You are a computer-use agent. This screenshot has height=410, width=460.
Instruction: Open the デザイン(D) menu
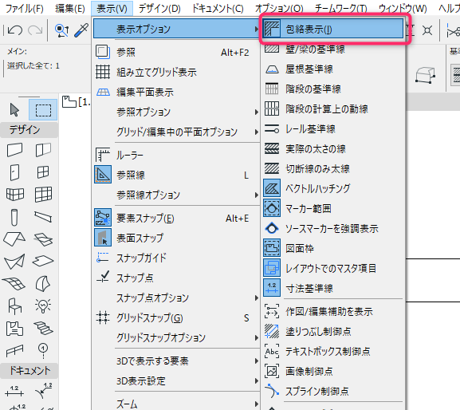click(x=159, y=9)
